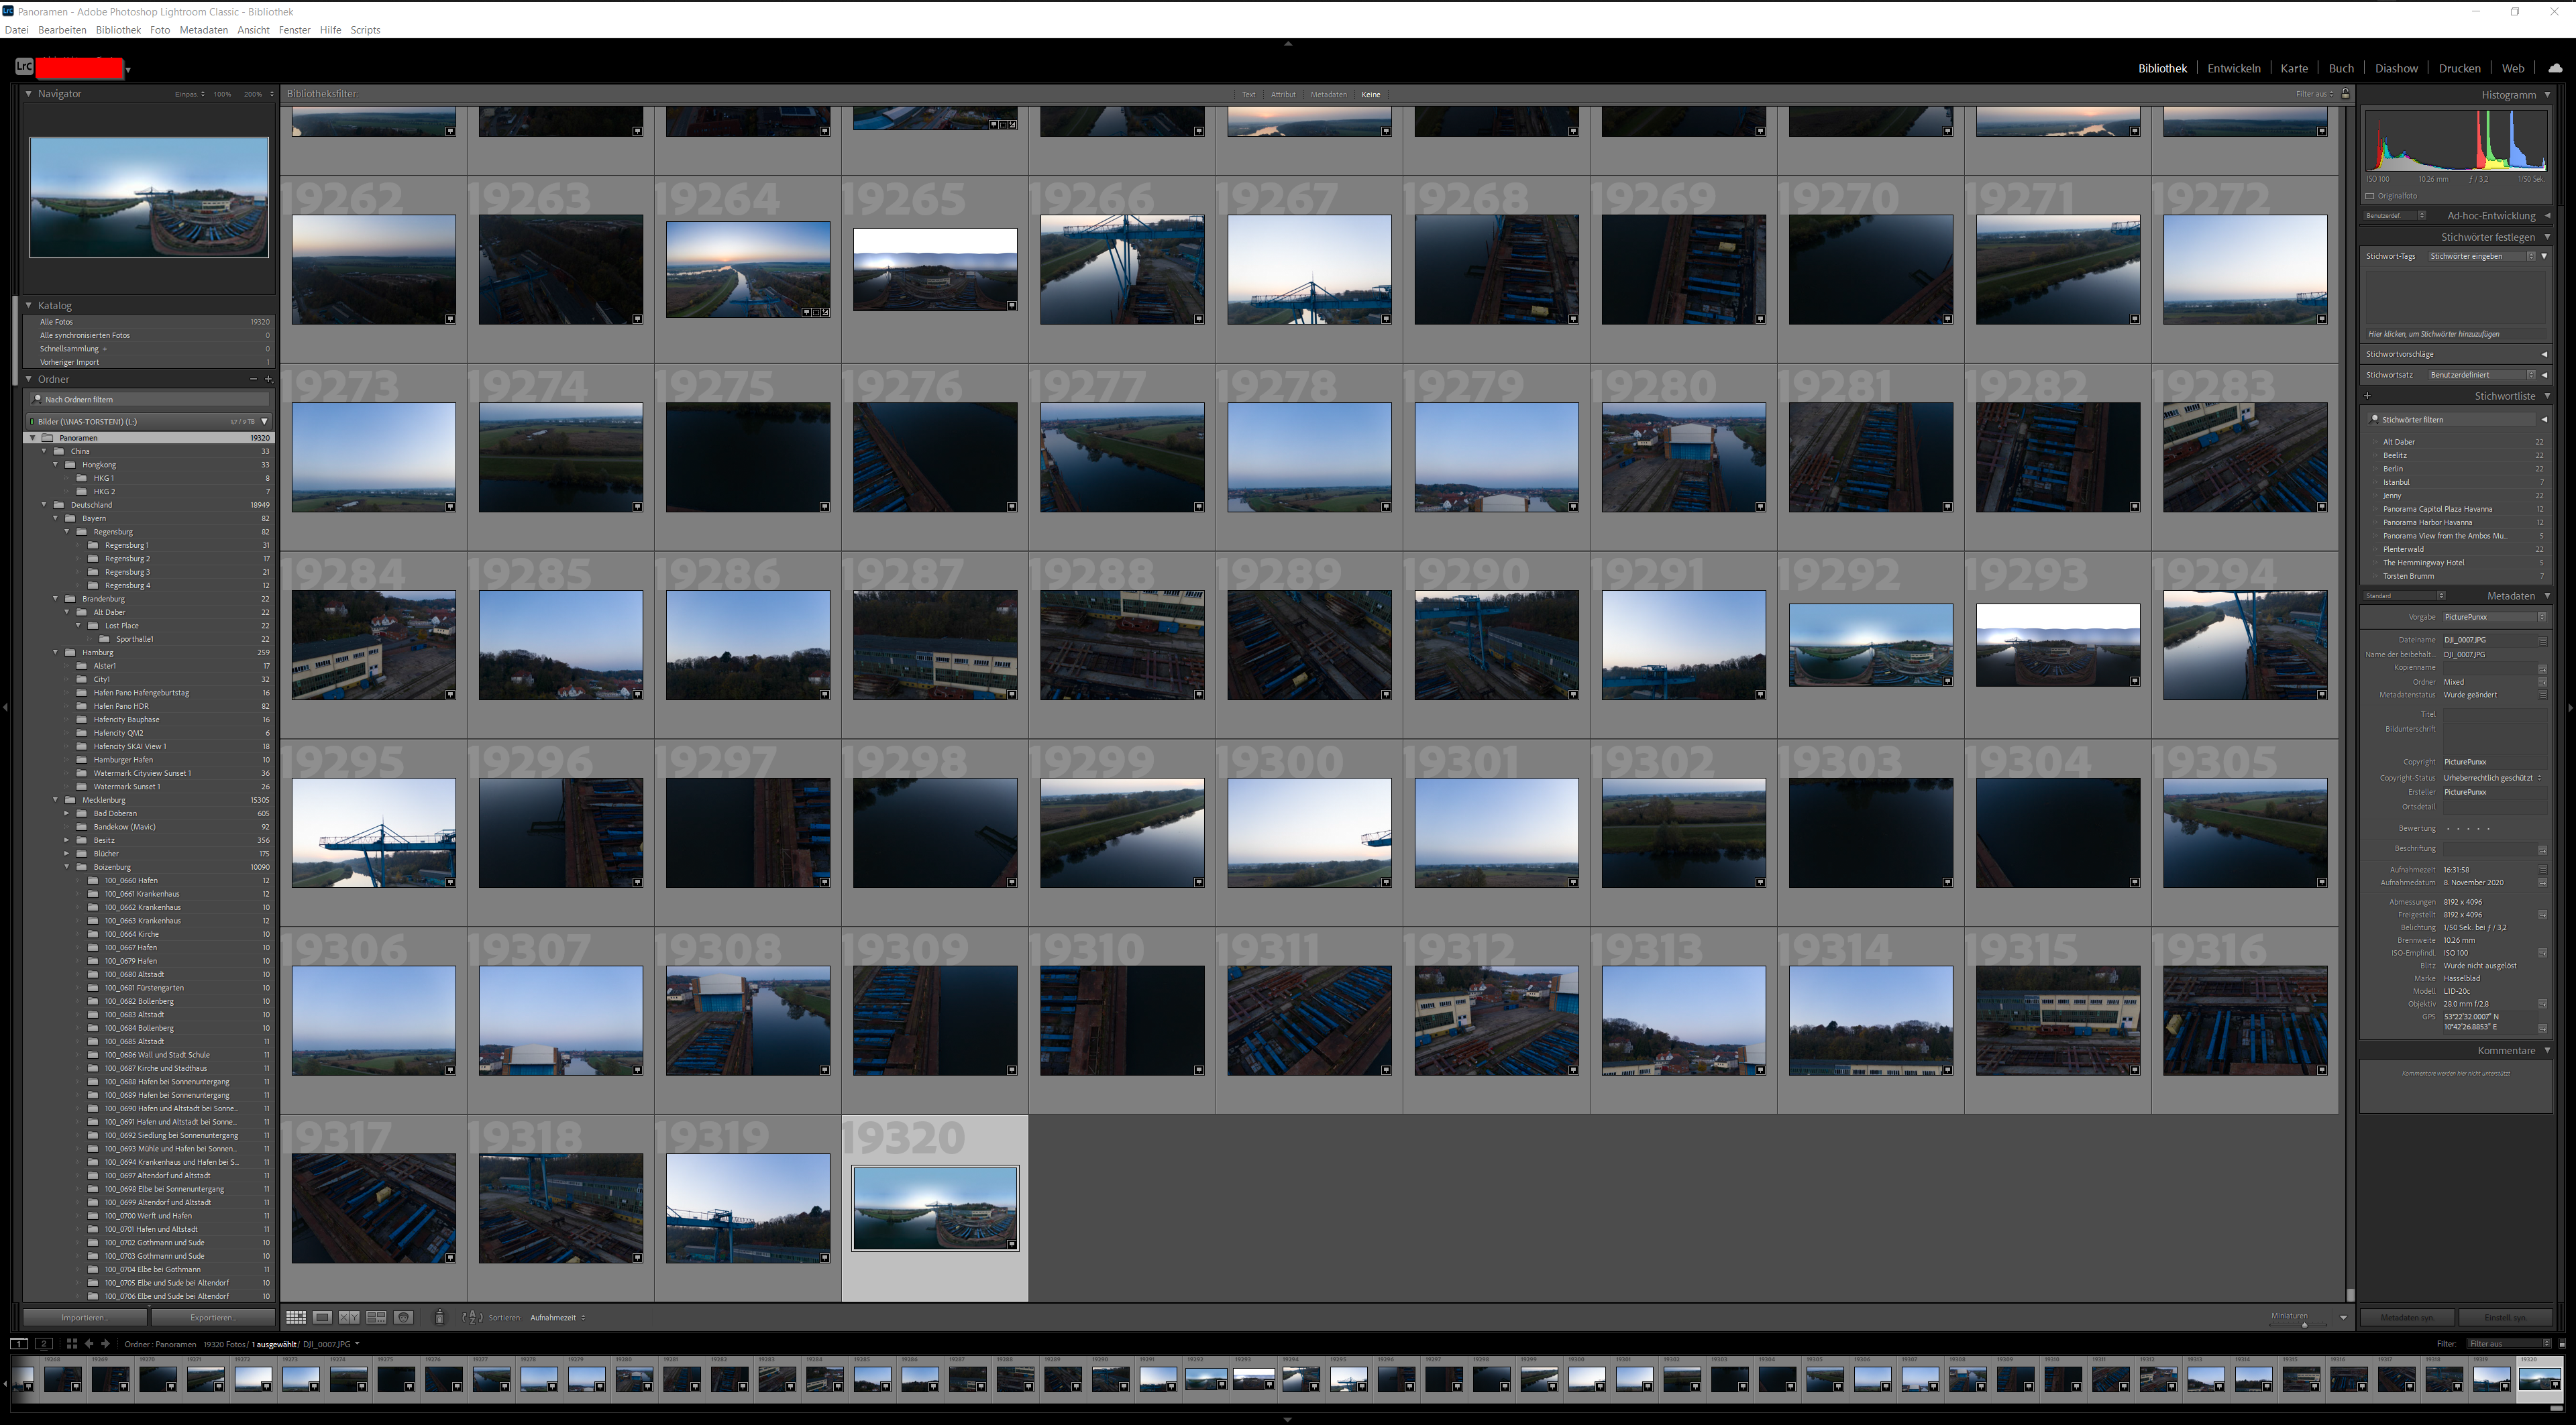Screen dimensions: 2576x1425
Task: Collapse the Hamburg folder in Ordner panel
Action: 56,652
